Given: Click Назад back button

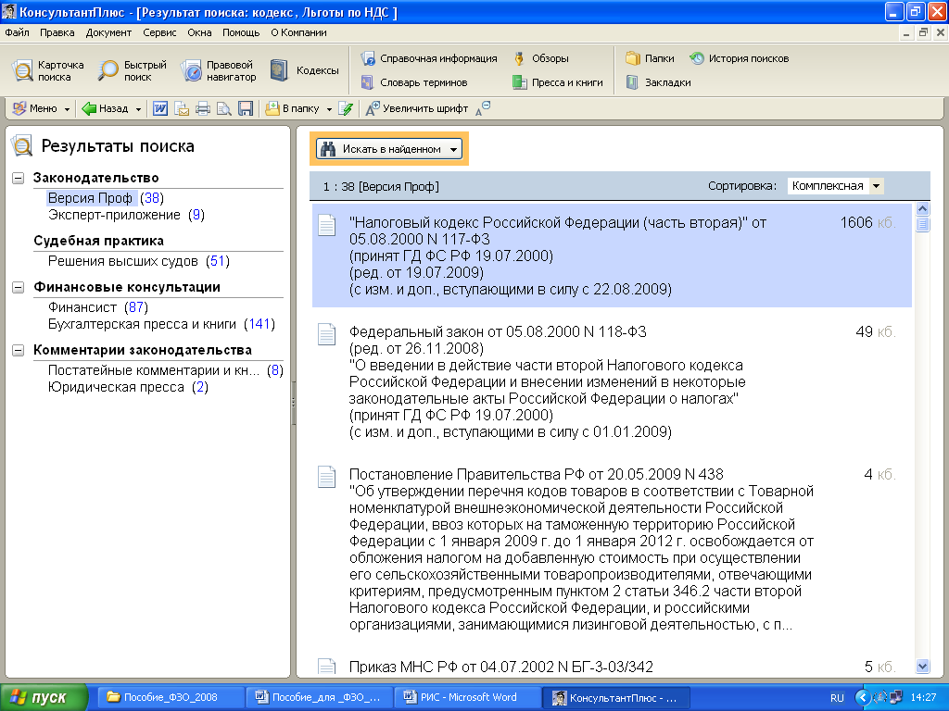Looking at the screenshot, I should 106,109.
